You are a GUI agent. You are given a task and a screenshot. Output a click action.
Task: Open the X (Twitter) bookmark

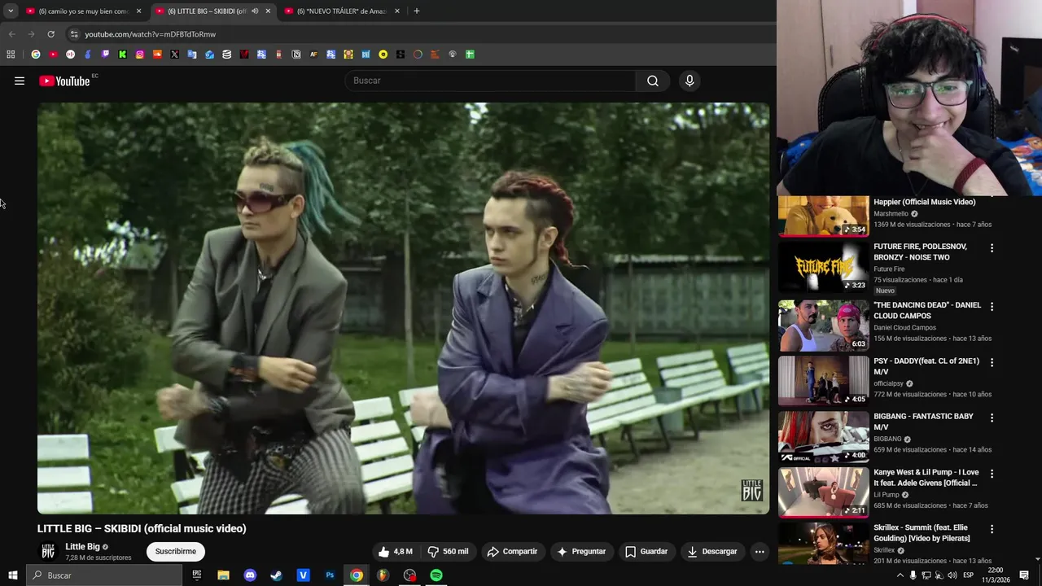click(x=174, y=55)
